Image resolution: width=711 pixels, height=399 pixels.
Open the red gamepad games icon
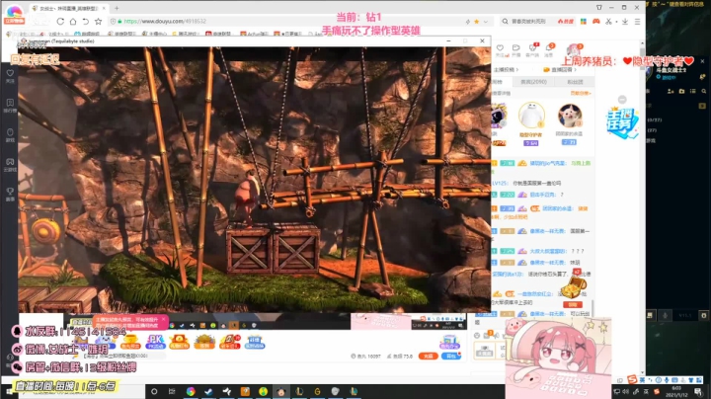tap(595, 22)
